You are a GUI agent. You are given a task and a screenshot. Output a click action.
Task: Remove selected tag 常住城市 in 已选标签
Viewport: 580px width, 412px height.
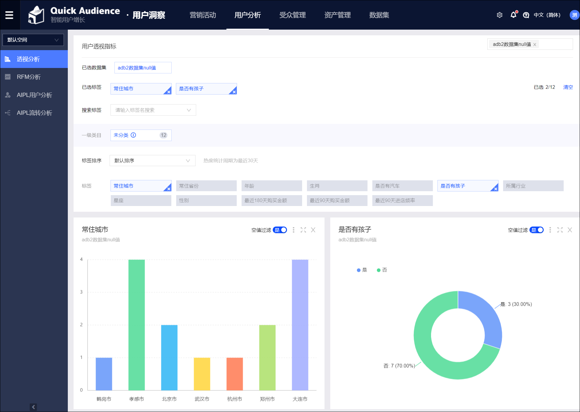point(169,92)
